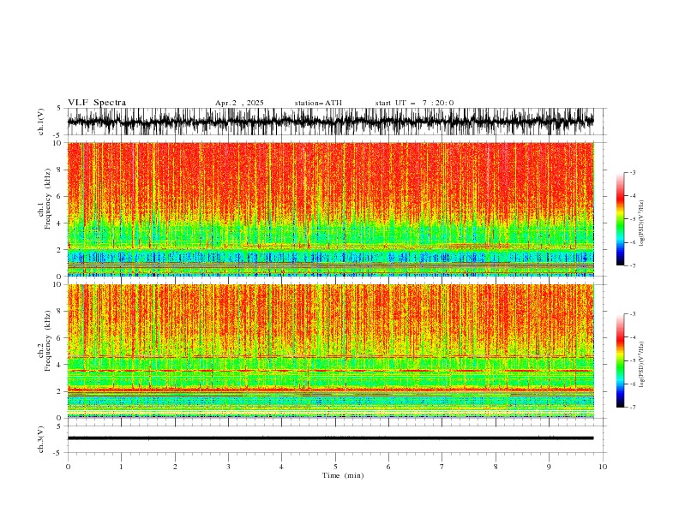Screen dimensions: 679x524
Task: Click the "9" minute tick label
Action: tap(549, 467)
